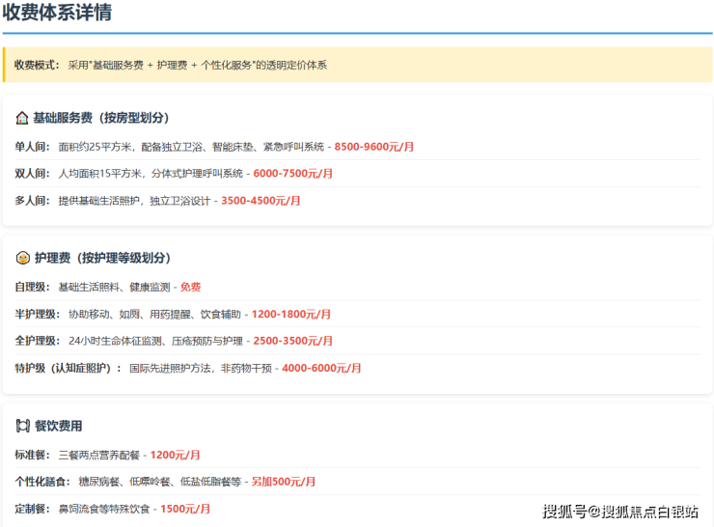Click the 6000-7500元/月 price text
The image size is (714, 527).
292,174
